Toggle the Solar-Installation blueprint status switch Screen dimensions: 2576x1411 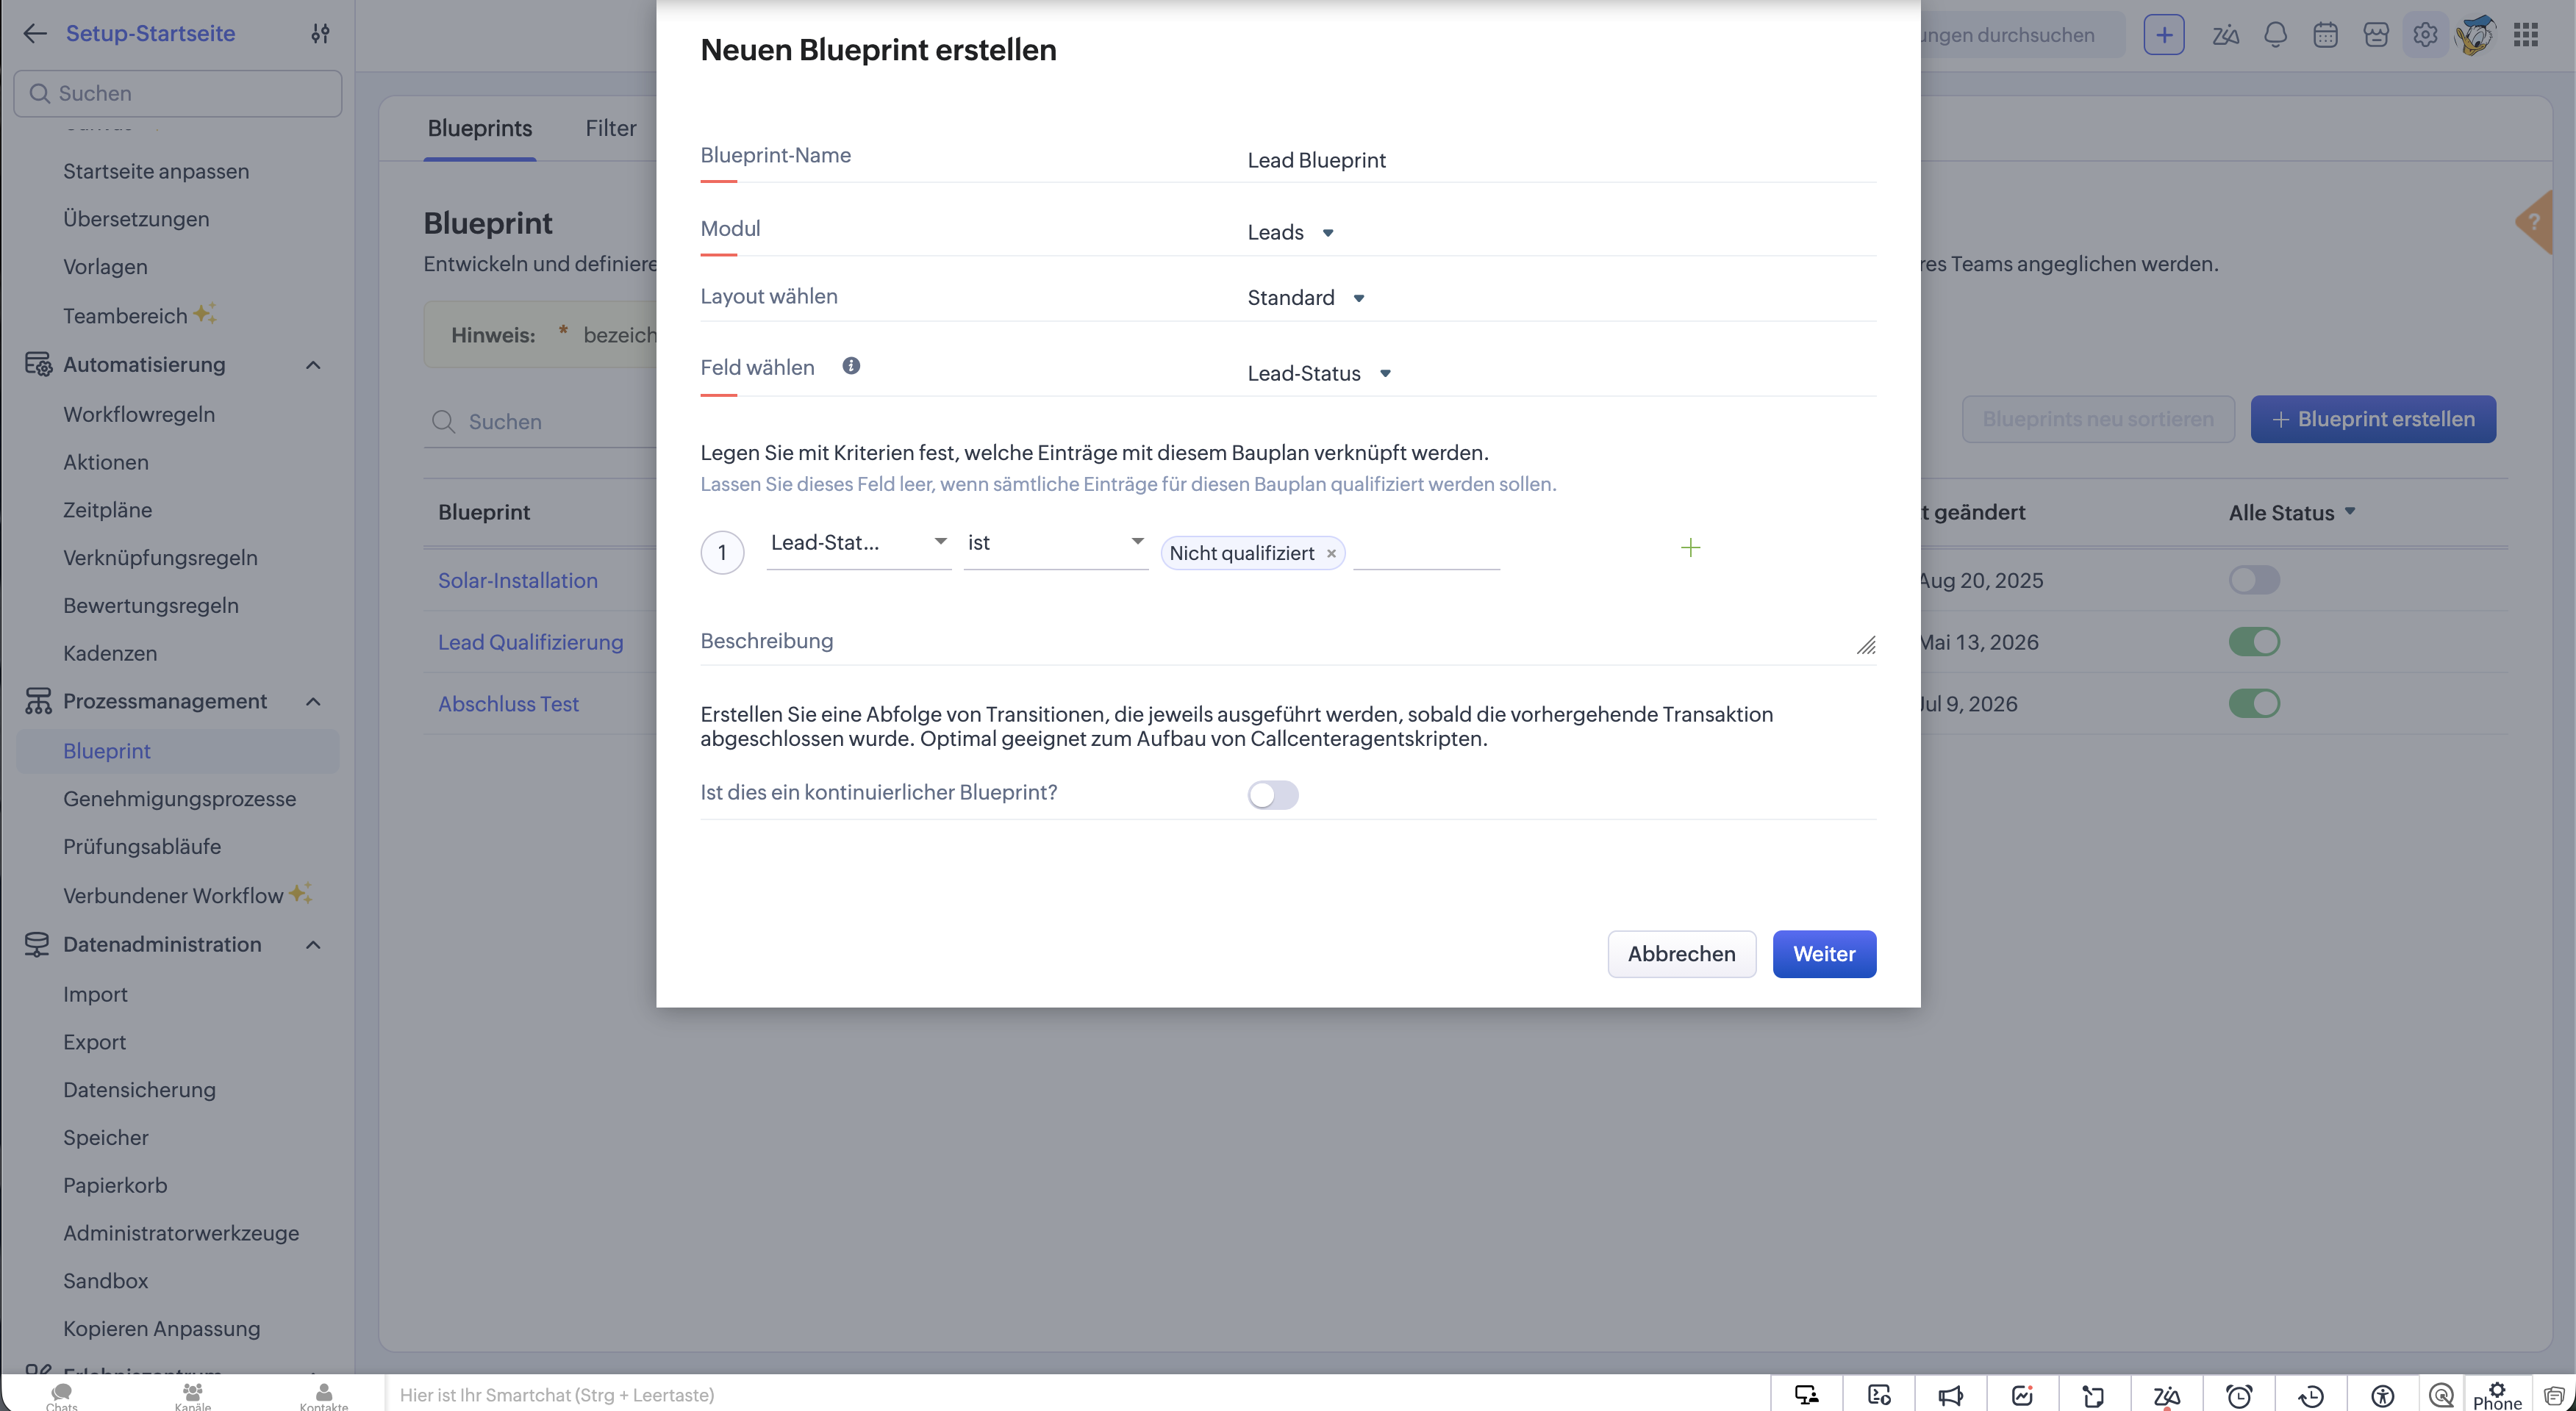click(2254, 581)
